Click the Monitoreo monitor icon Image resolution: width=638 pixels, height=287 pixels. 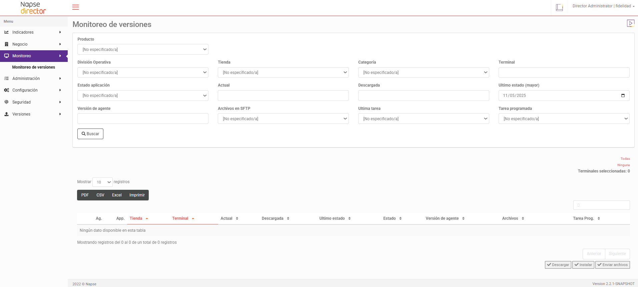[x=6, y=56]
